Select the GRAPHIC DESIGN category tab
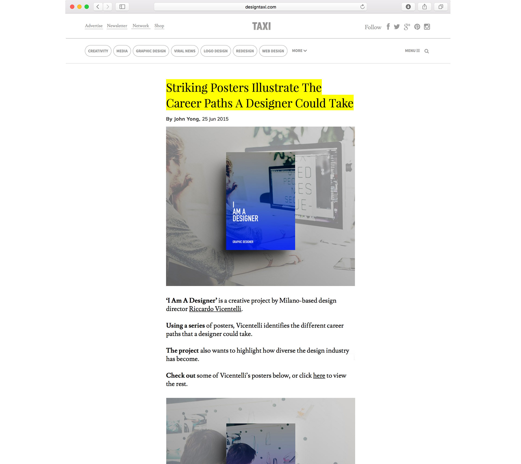 (x=151, y=51)
